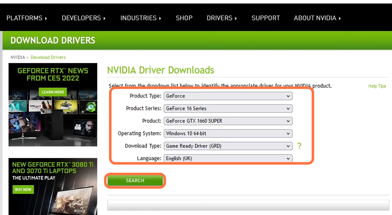This screenshot has width=392, height=215.
Task: Open the GeForce RTX News CES 2022 banner image
Action: [53, 105]
